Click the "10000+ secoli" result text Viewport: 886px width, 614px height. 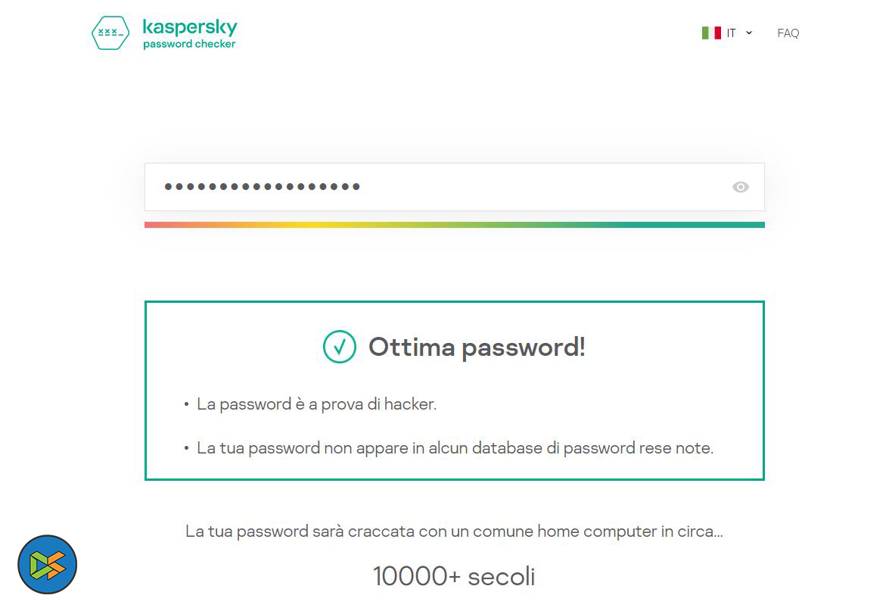pos(454,576)
